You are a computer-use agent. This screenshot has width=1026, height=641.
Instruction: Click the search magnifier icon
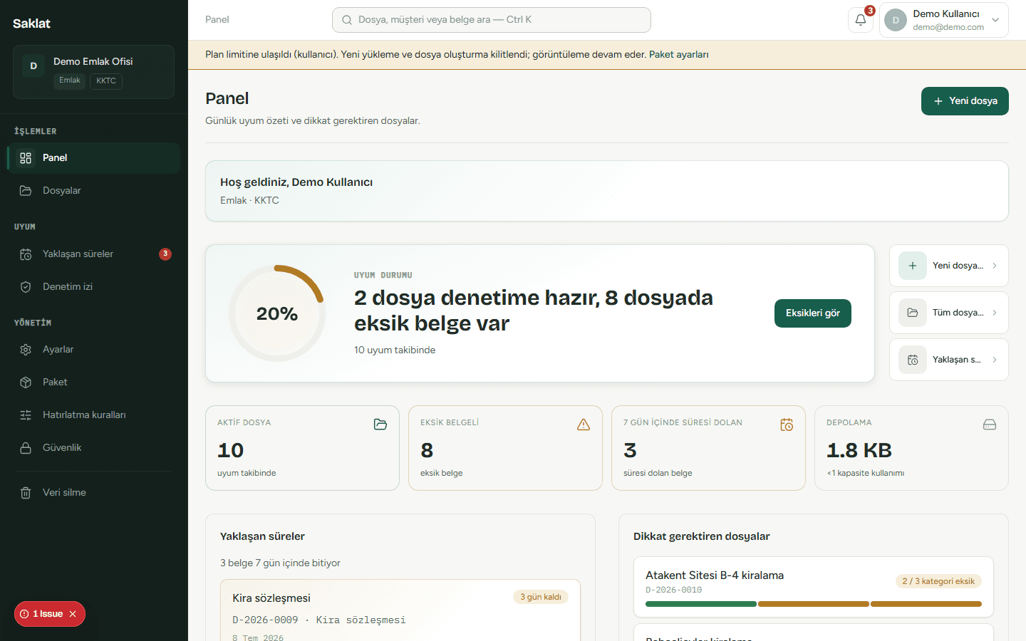click(347, 20)
